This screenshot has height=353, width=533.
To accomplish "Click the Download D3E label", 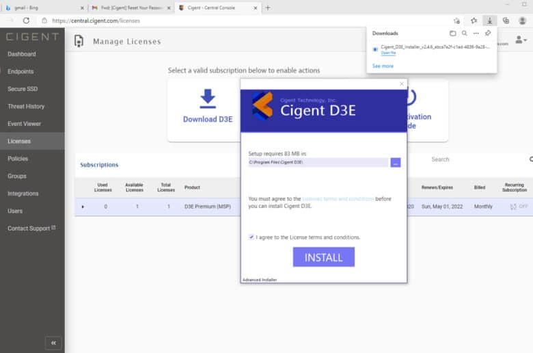I will (208, 120).
